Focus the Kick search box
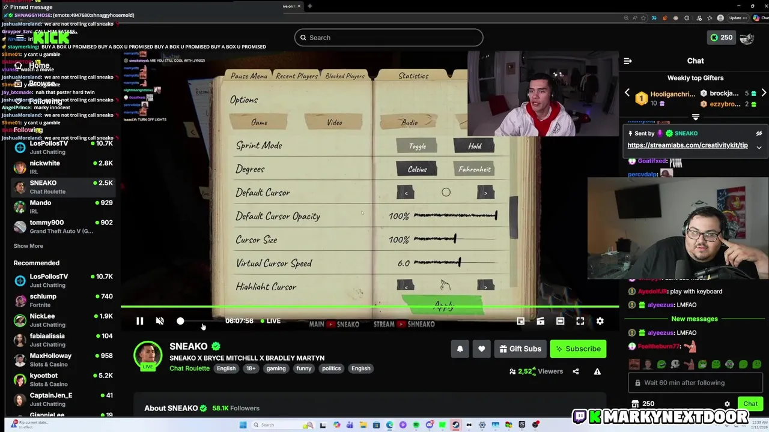The width and height of the screenshot is (769, 432). click(389, 37)
